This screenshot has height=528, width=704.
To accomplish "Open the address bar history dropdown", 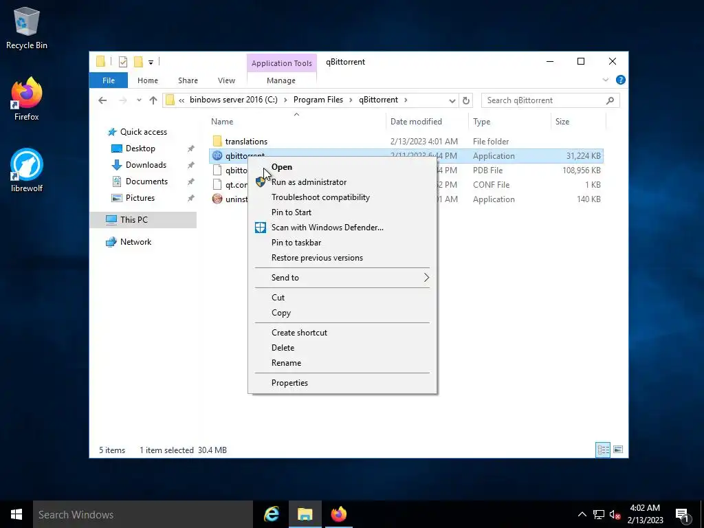I will coord(452,100).
